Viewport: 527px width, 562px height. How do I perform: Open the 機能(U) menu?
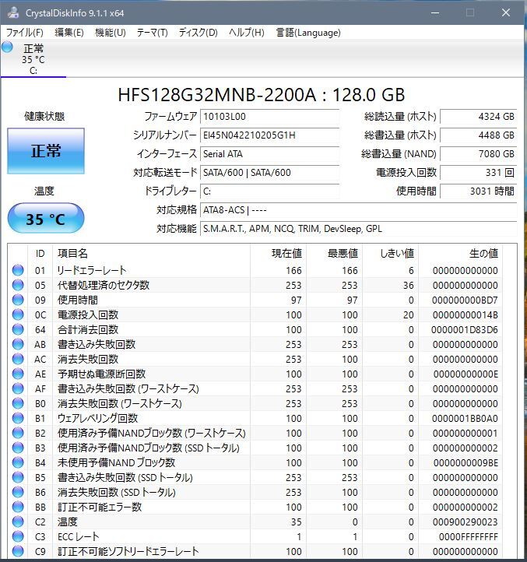[110, 33]
